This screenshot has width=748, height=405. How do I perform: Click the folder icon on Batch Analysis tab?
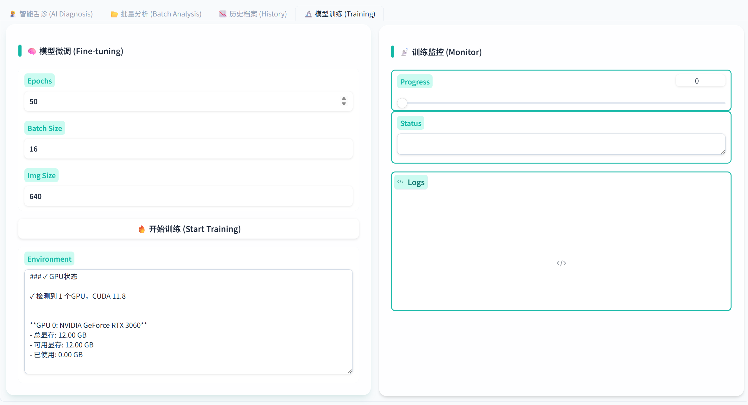(x=114, y=14)
